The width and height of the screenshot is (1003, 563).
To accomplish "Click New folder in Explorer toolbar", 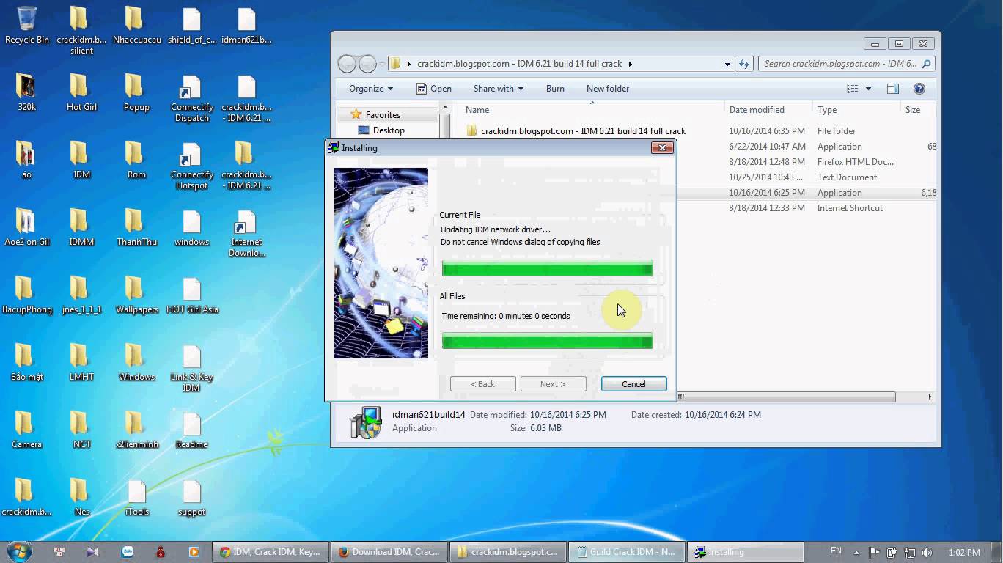I will coord(608,89).
